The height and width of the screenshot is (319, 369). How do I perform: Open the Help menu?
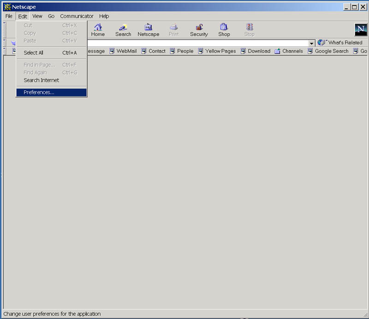pos(104,16)
